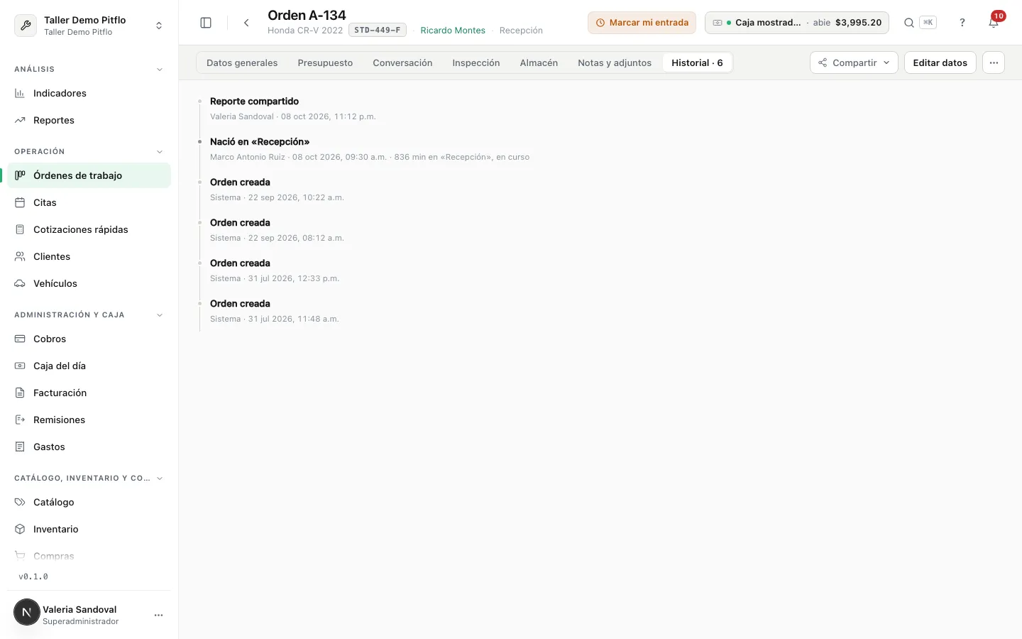Open Valeria Sandoval user menu dots
1022x639 pixels.
pyautogui.click(x=158, y=615)
